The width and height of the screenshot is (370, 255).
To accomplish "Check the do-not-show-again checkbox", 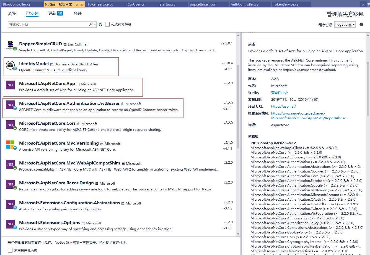I will pos(10,250).
